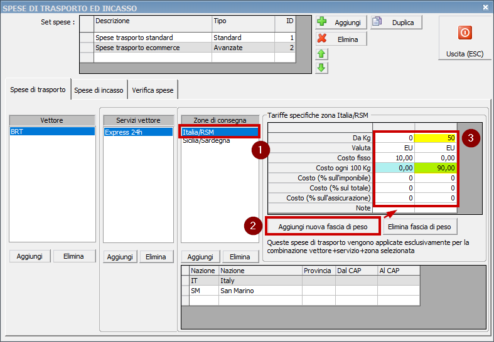494x342 pixels.
Task: Select the Italy row name cell
Action: tap(260, 281)
